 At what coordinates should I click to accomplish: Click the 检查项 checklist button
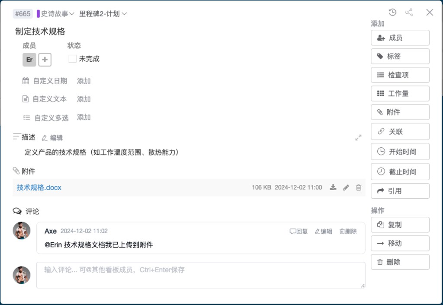[400, 75]
